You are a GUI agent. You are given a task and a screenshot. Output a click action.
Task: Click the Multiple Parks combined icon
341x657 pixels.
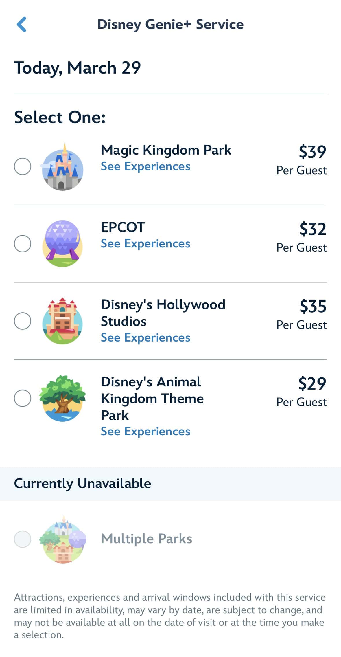click(63, 539)
